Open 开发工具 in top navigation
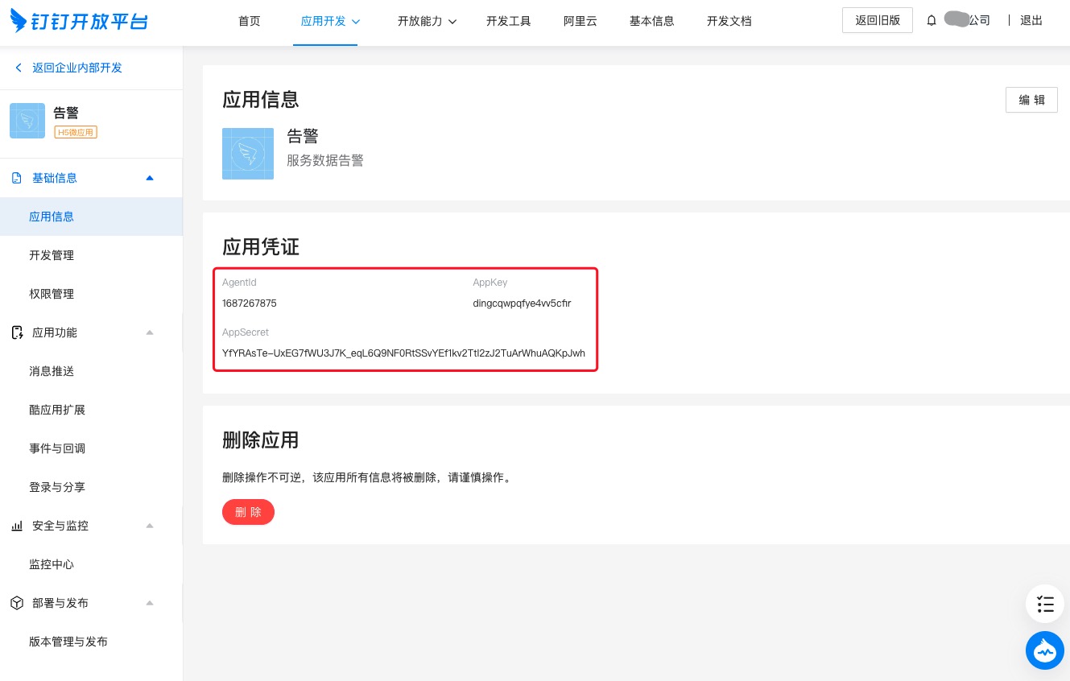1070x681 pixels. pyautogui.click(x=509, y=22)
